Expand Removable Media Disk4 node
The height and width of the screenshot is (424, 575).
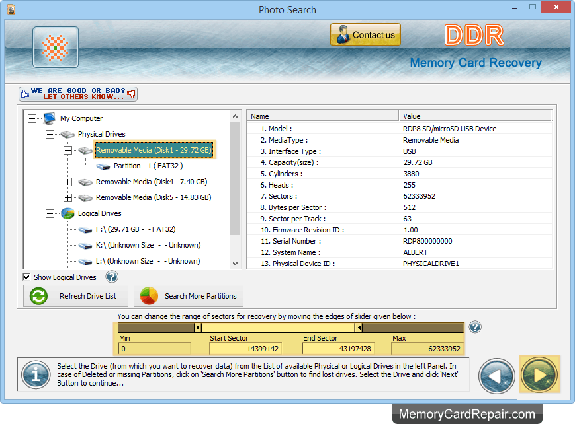pyautogui.click(x=67, y=182)
